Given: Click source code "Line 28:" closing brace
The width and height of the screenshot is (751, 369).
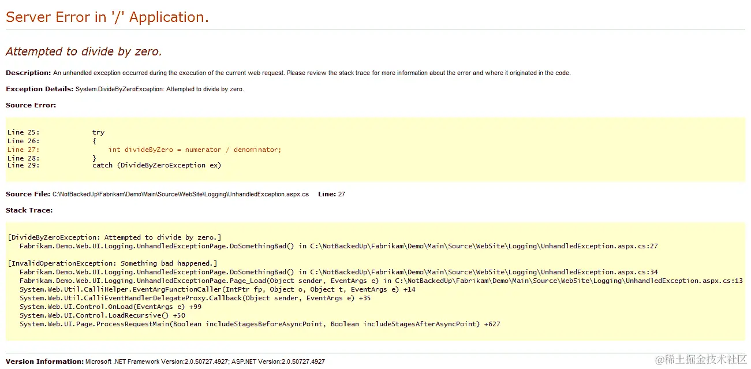Looking at the screenshot, I should (x=52, y=158).
